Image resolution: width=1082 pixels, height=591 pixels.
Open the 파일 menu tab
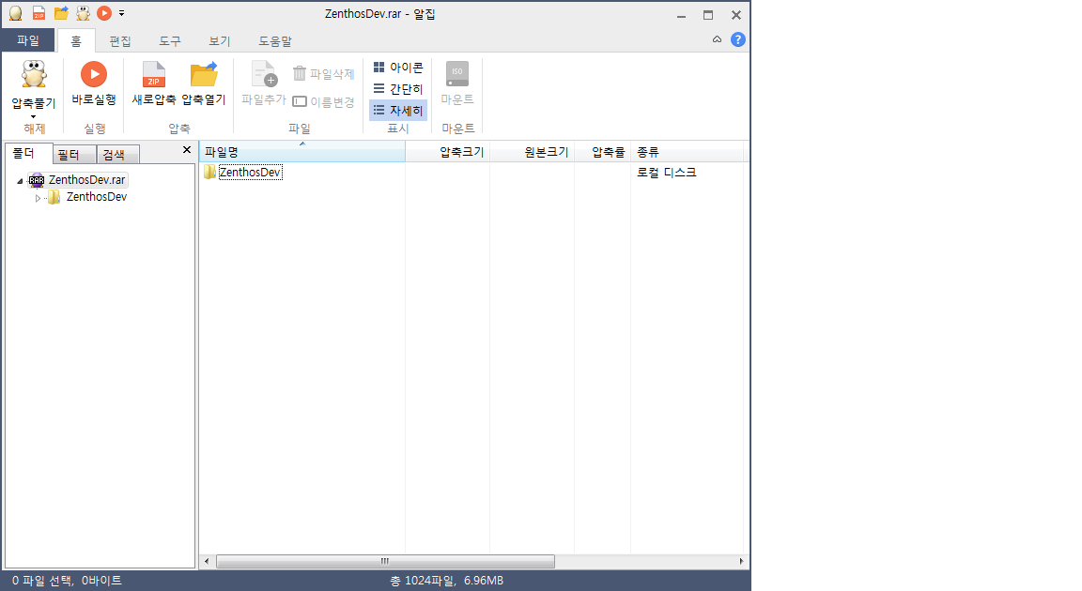(28, 40)
